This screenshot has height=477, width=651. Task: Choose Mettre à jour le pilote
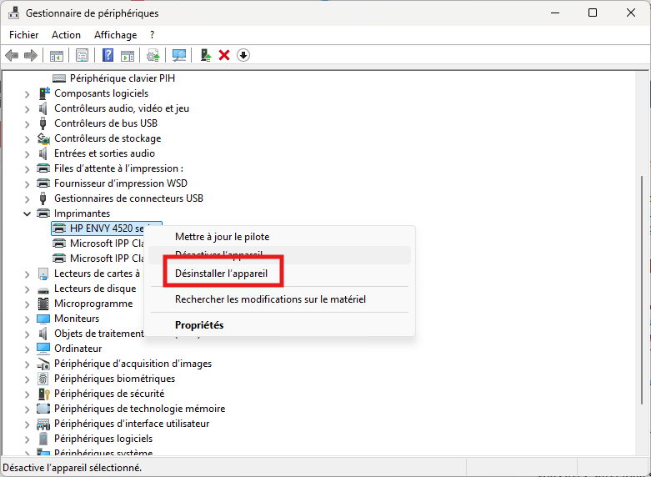point(279,237)
